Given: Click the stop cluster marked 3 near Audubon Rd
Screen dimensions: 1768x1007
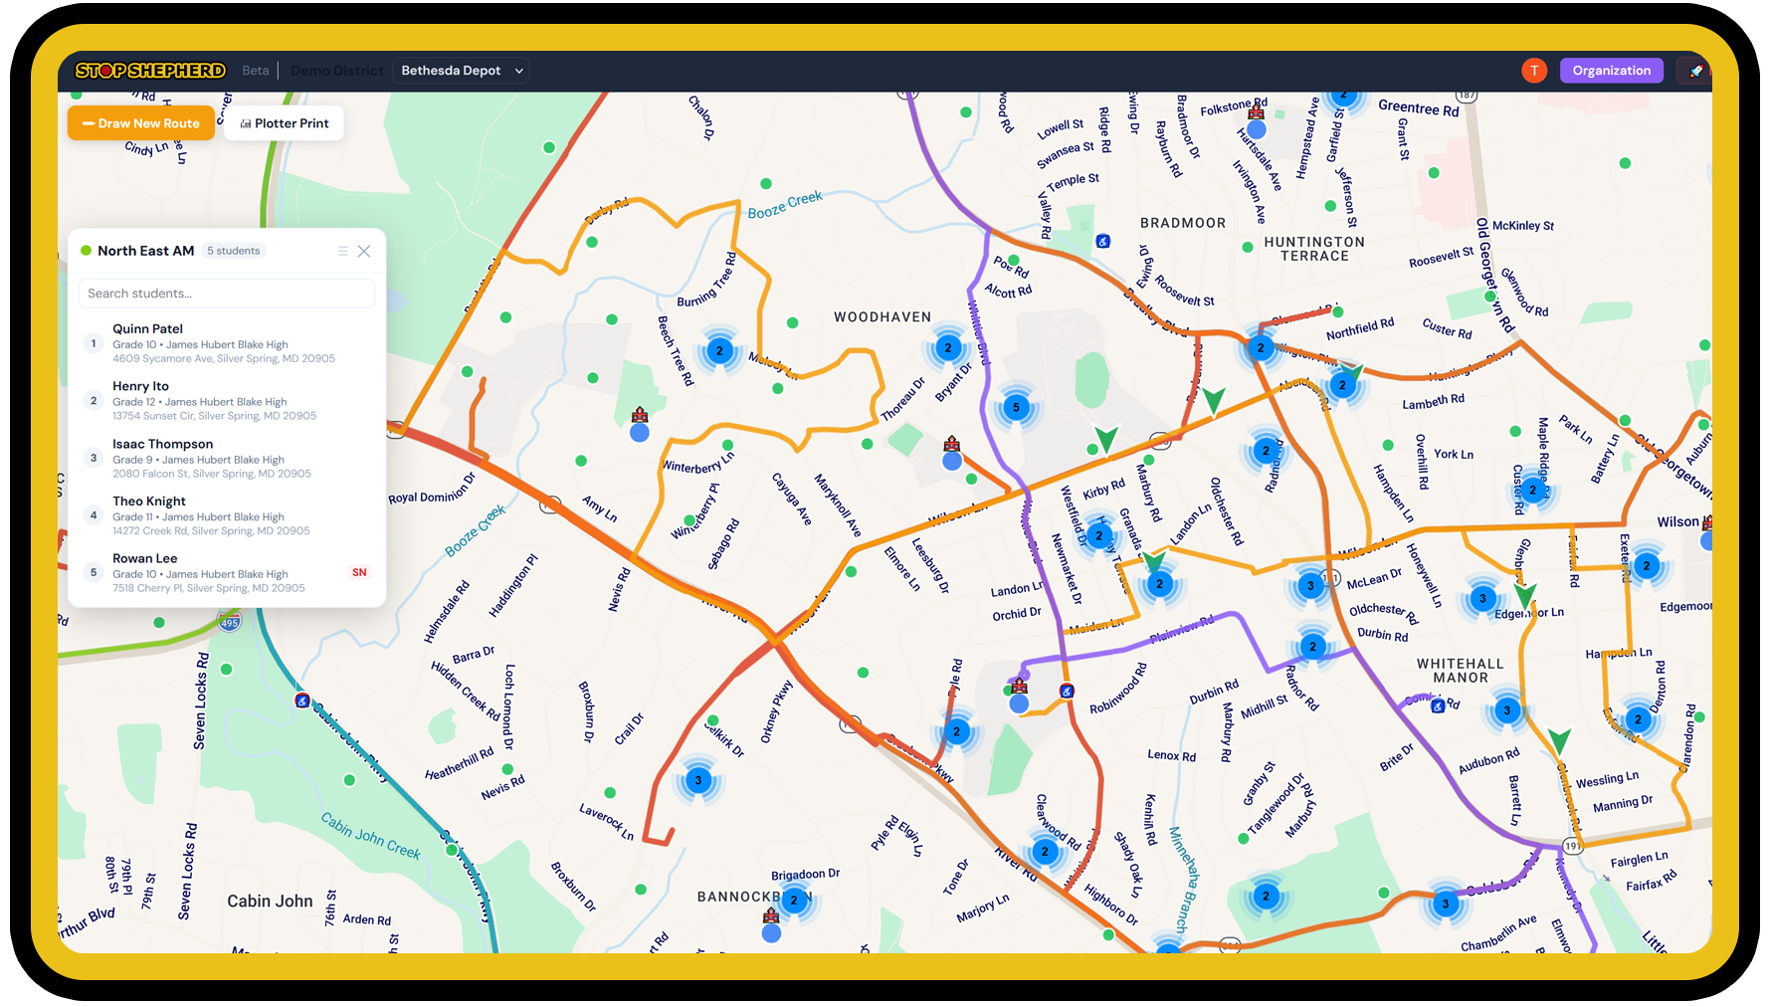Looking at the screenshot, I should (1507, 710).
